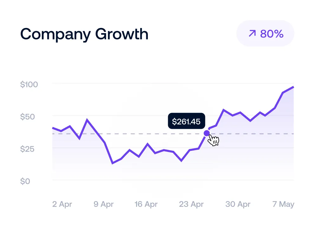The image size is (316, 229).
Task: Select the 30 Apr date label
Action: pyautogui.click(x=238, y=204)
